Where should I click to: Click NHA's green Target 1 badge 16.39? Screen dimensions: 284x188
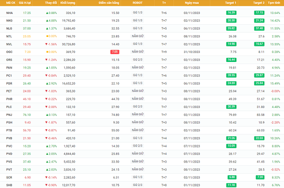click(x=231, y=13)
